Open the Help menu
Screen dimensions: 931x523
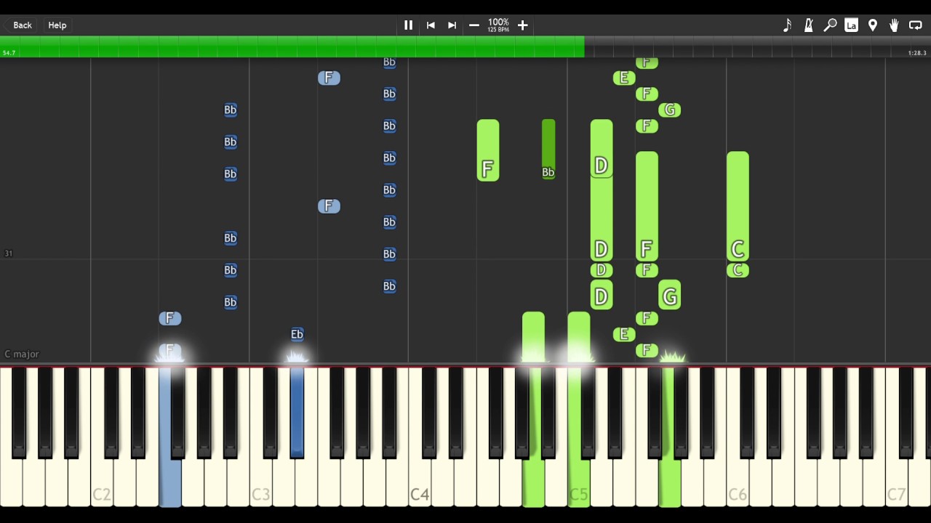(x=57, y=25)
